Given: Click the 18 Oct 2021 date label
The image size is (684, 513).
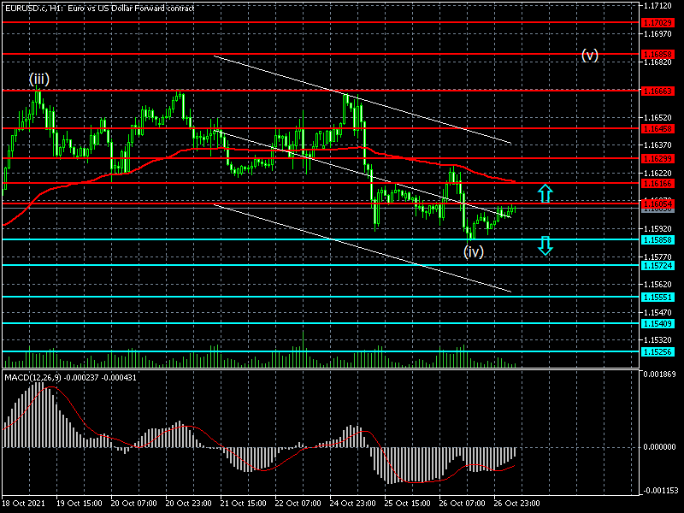Looking at the screenshot, I should pos(25,504).
